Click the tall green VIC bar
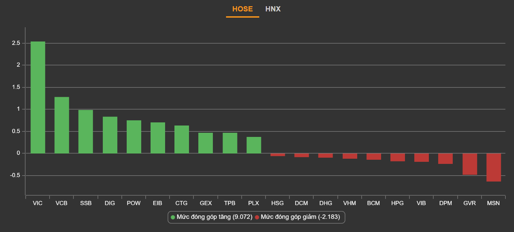514x232 pixels. tap(38, 98)
